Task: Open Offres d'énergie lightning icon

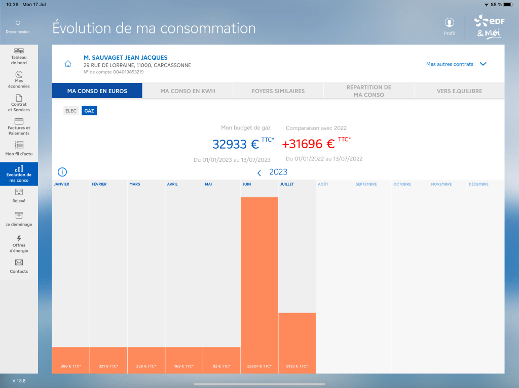Action: 19,238
